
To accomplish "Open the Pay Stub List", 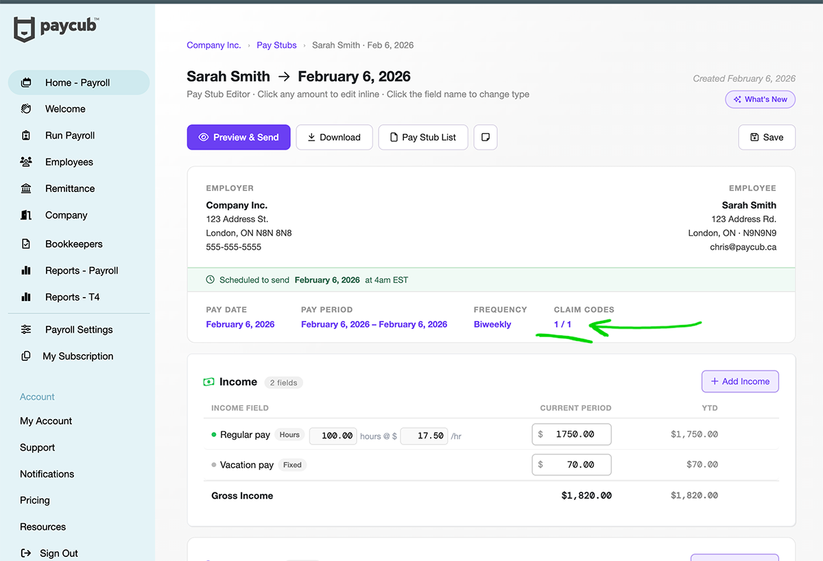I will [422, 137].
